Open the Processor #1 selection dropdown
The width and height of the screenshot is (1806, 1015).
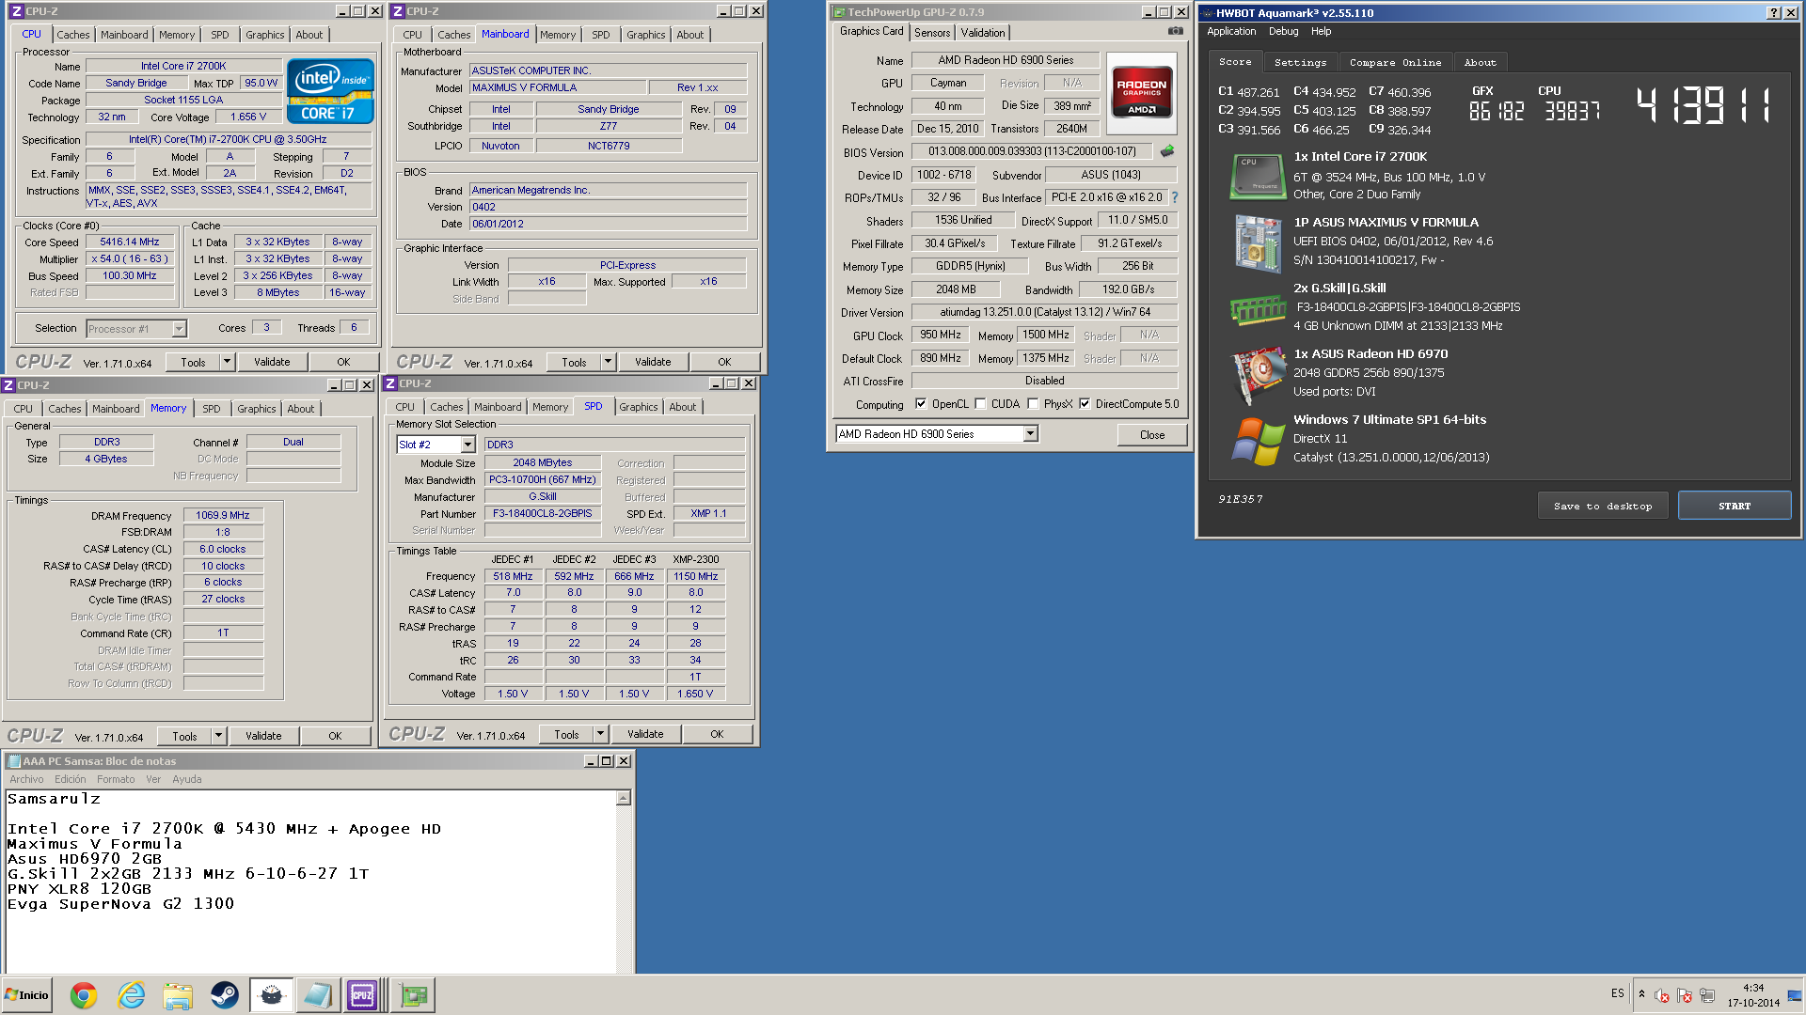pos(179,329)
